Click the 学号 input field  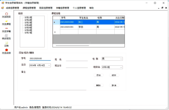click(x=40, y=59)
